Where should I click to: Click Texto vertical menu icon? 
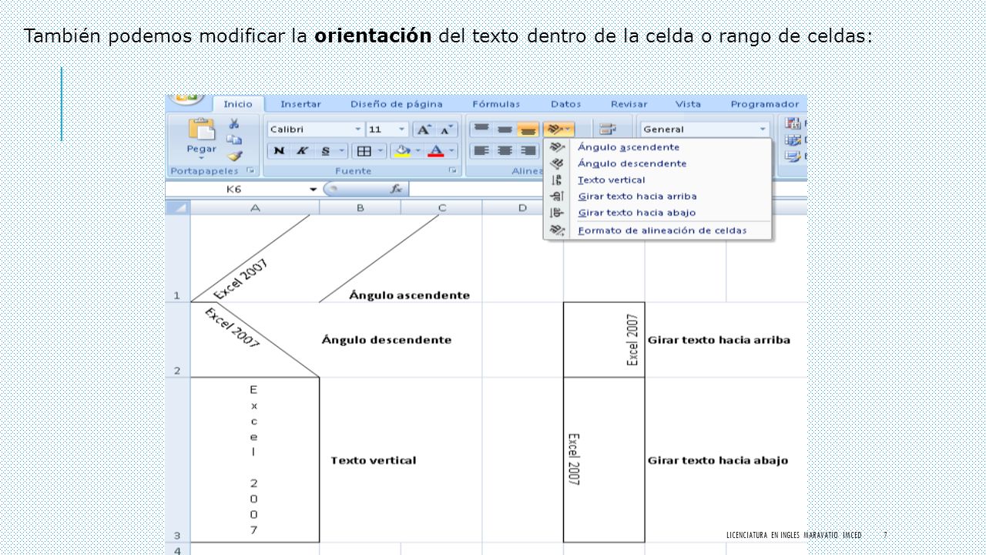point(557,180)
